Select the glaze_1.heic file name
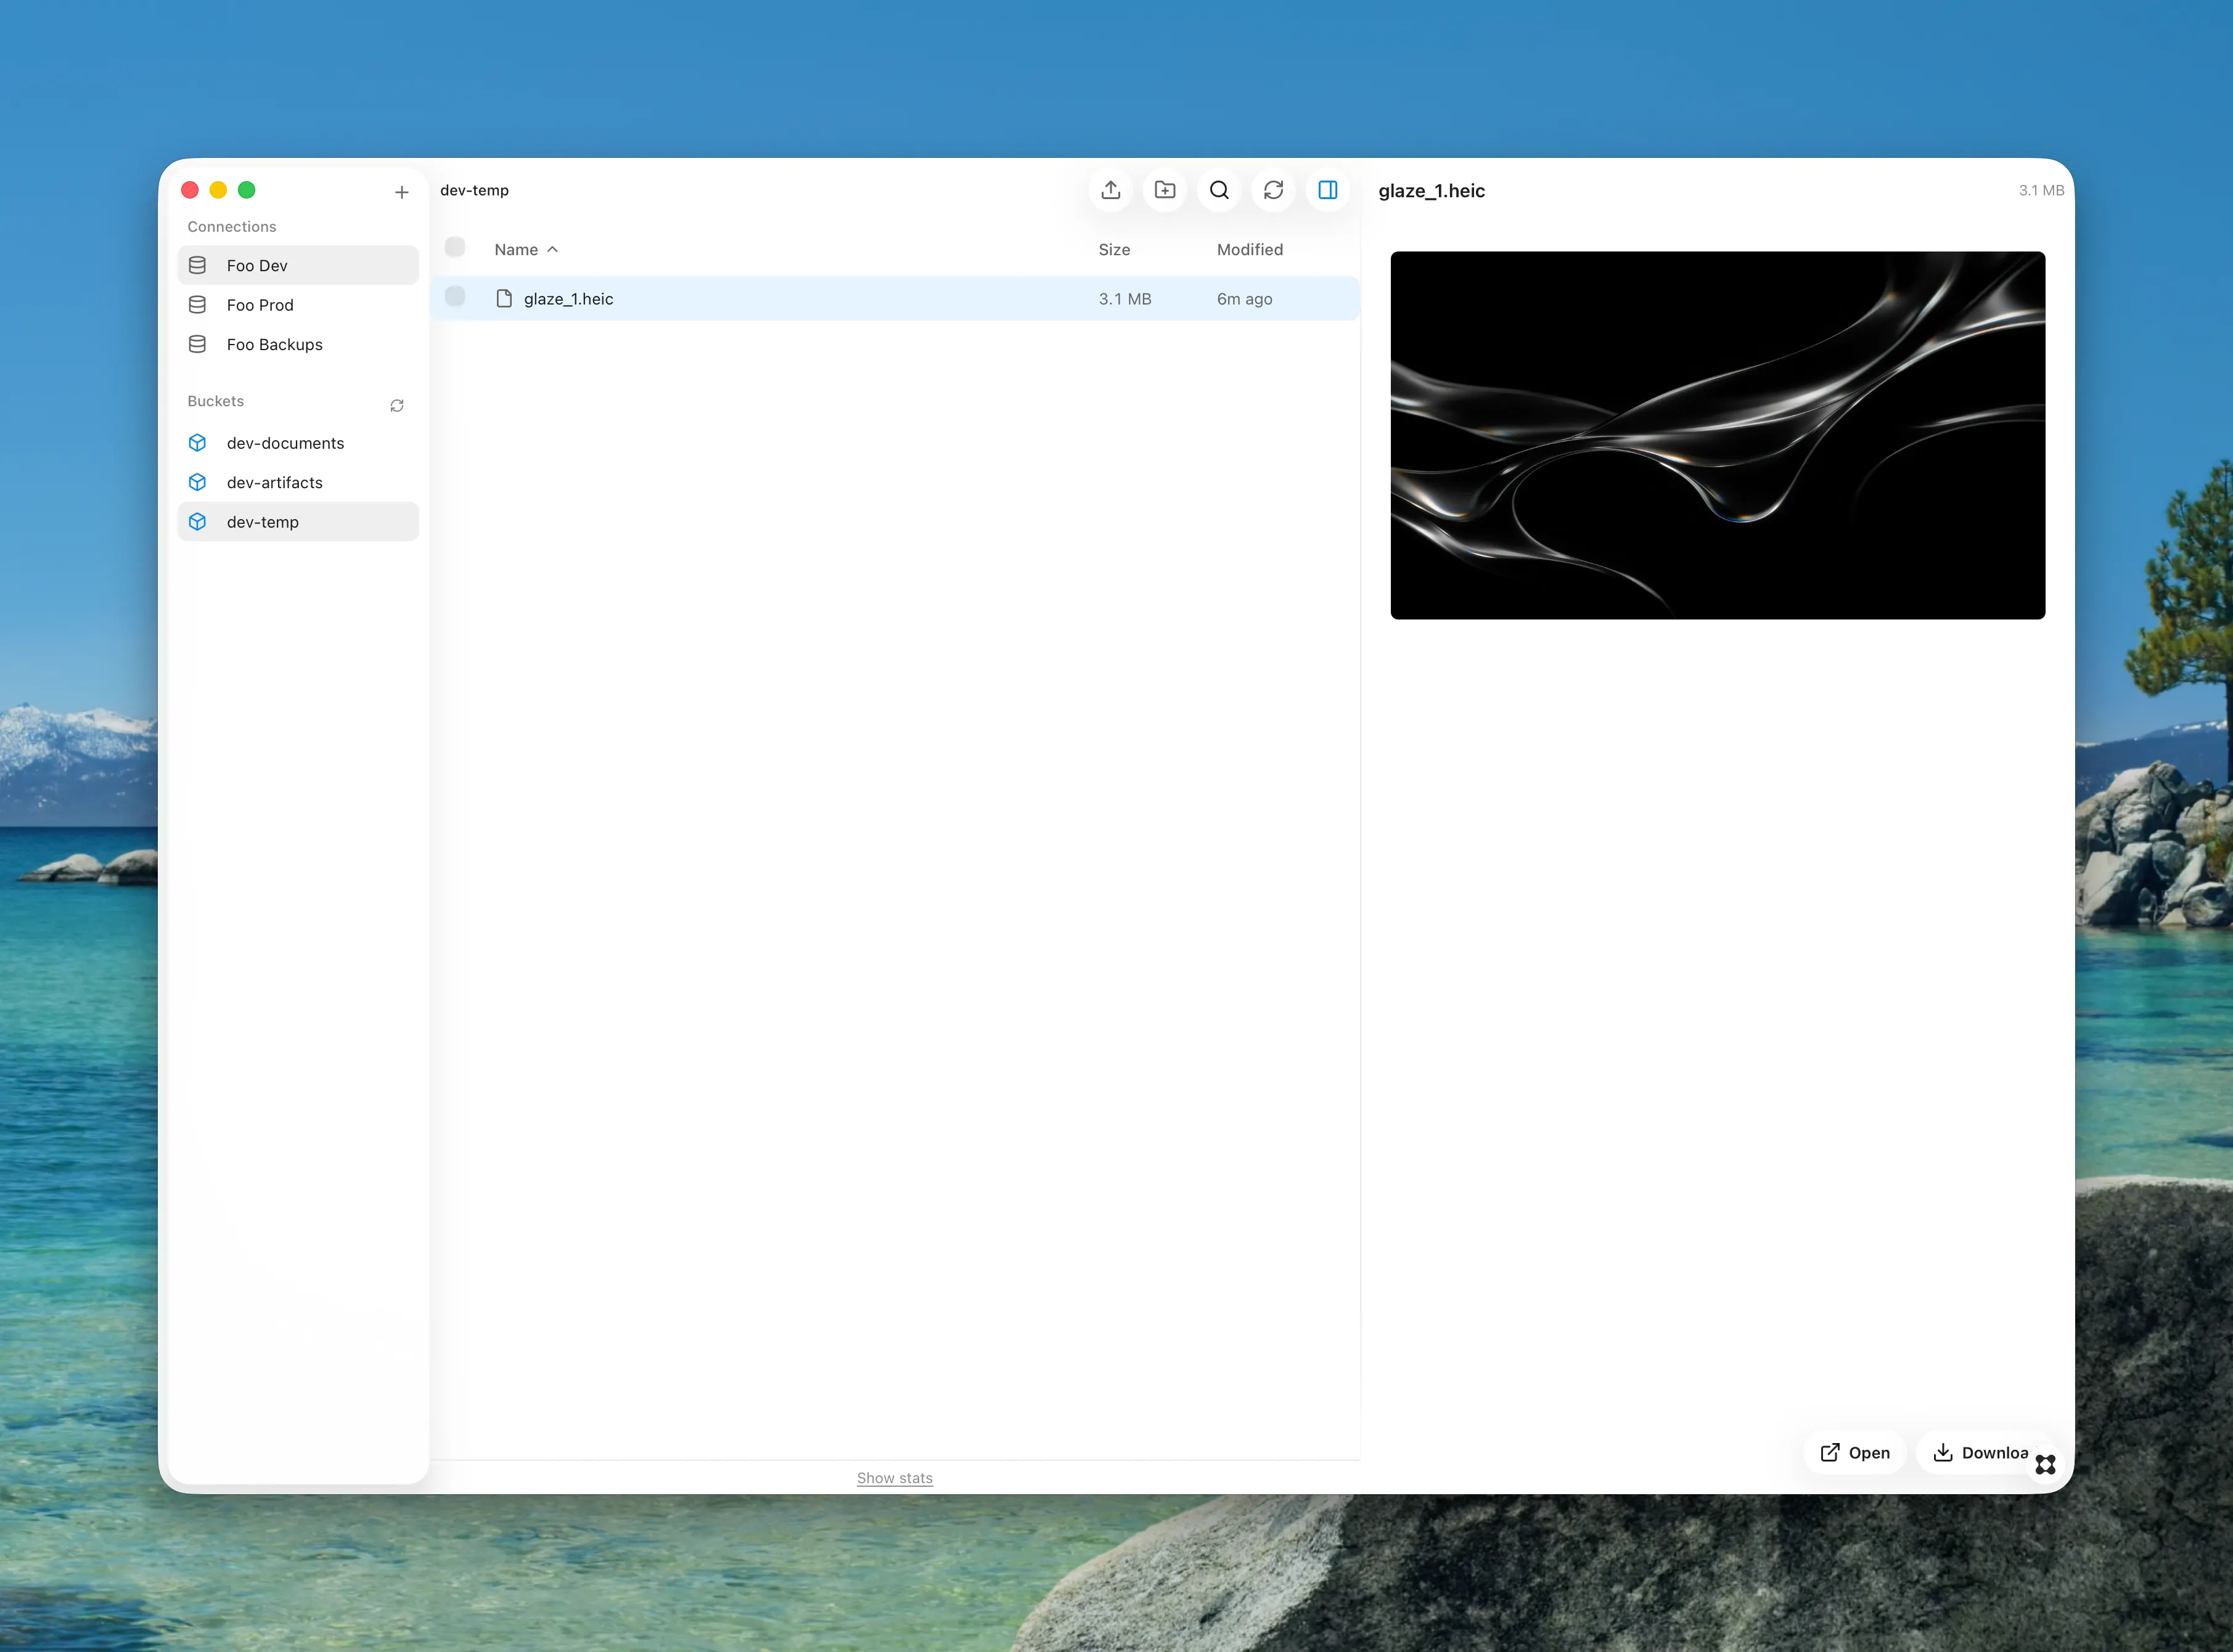This screenshot has width=2233, height=1652. [568, 299]
